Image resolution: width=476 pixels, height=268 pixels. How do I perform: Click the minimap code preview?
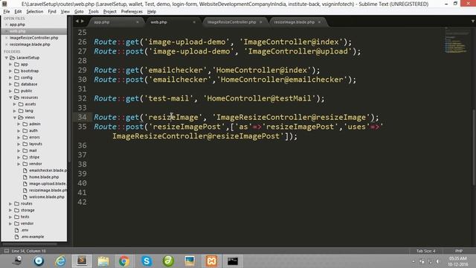[455, 40]
